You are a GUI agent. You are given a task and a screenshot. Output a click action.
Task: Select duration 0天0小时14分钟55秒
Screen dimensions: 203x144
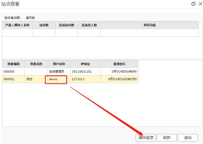119,79
